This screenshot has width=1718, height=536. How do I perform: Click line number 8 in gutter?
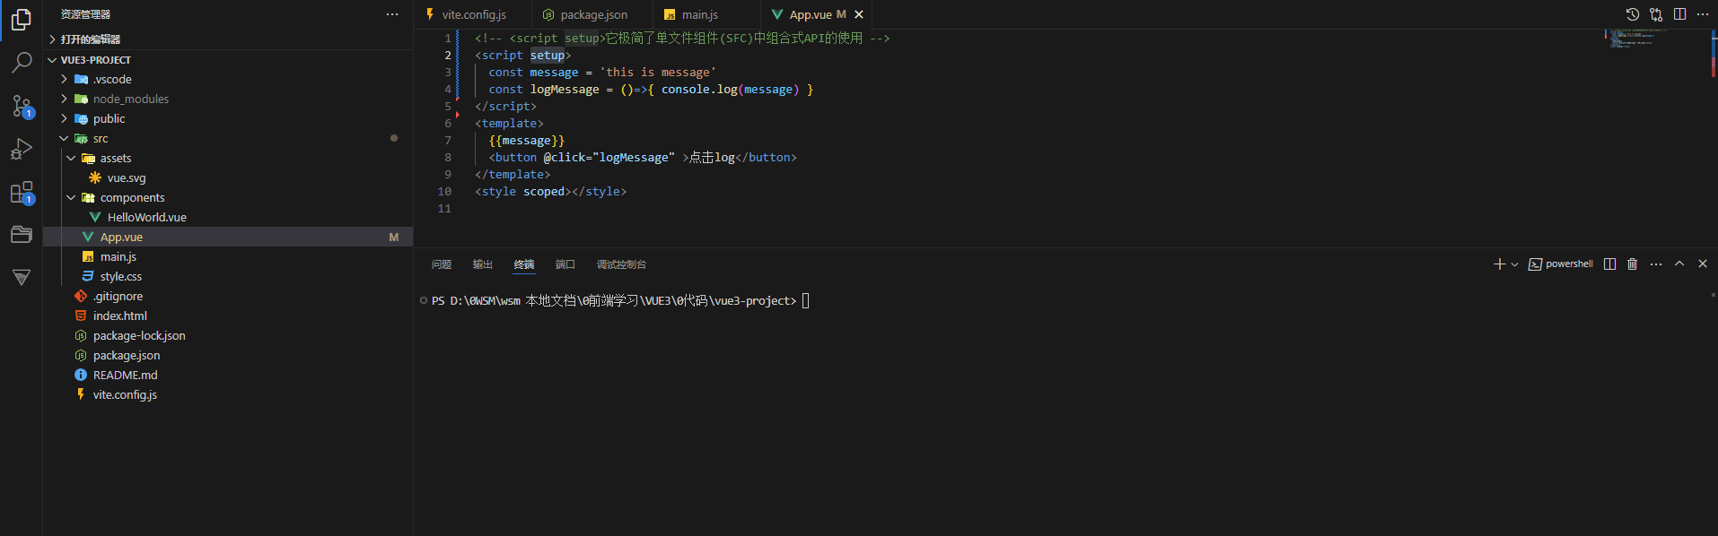[448, 158]
